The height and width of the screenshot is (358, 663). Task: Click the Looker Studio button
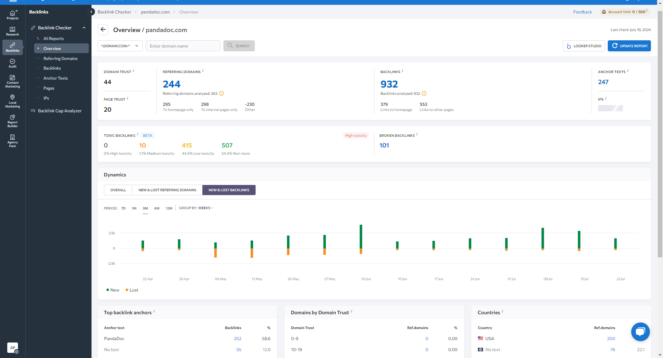click(584, 46)
